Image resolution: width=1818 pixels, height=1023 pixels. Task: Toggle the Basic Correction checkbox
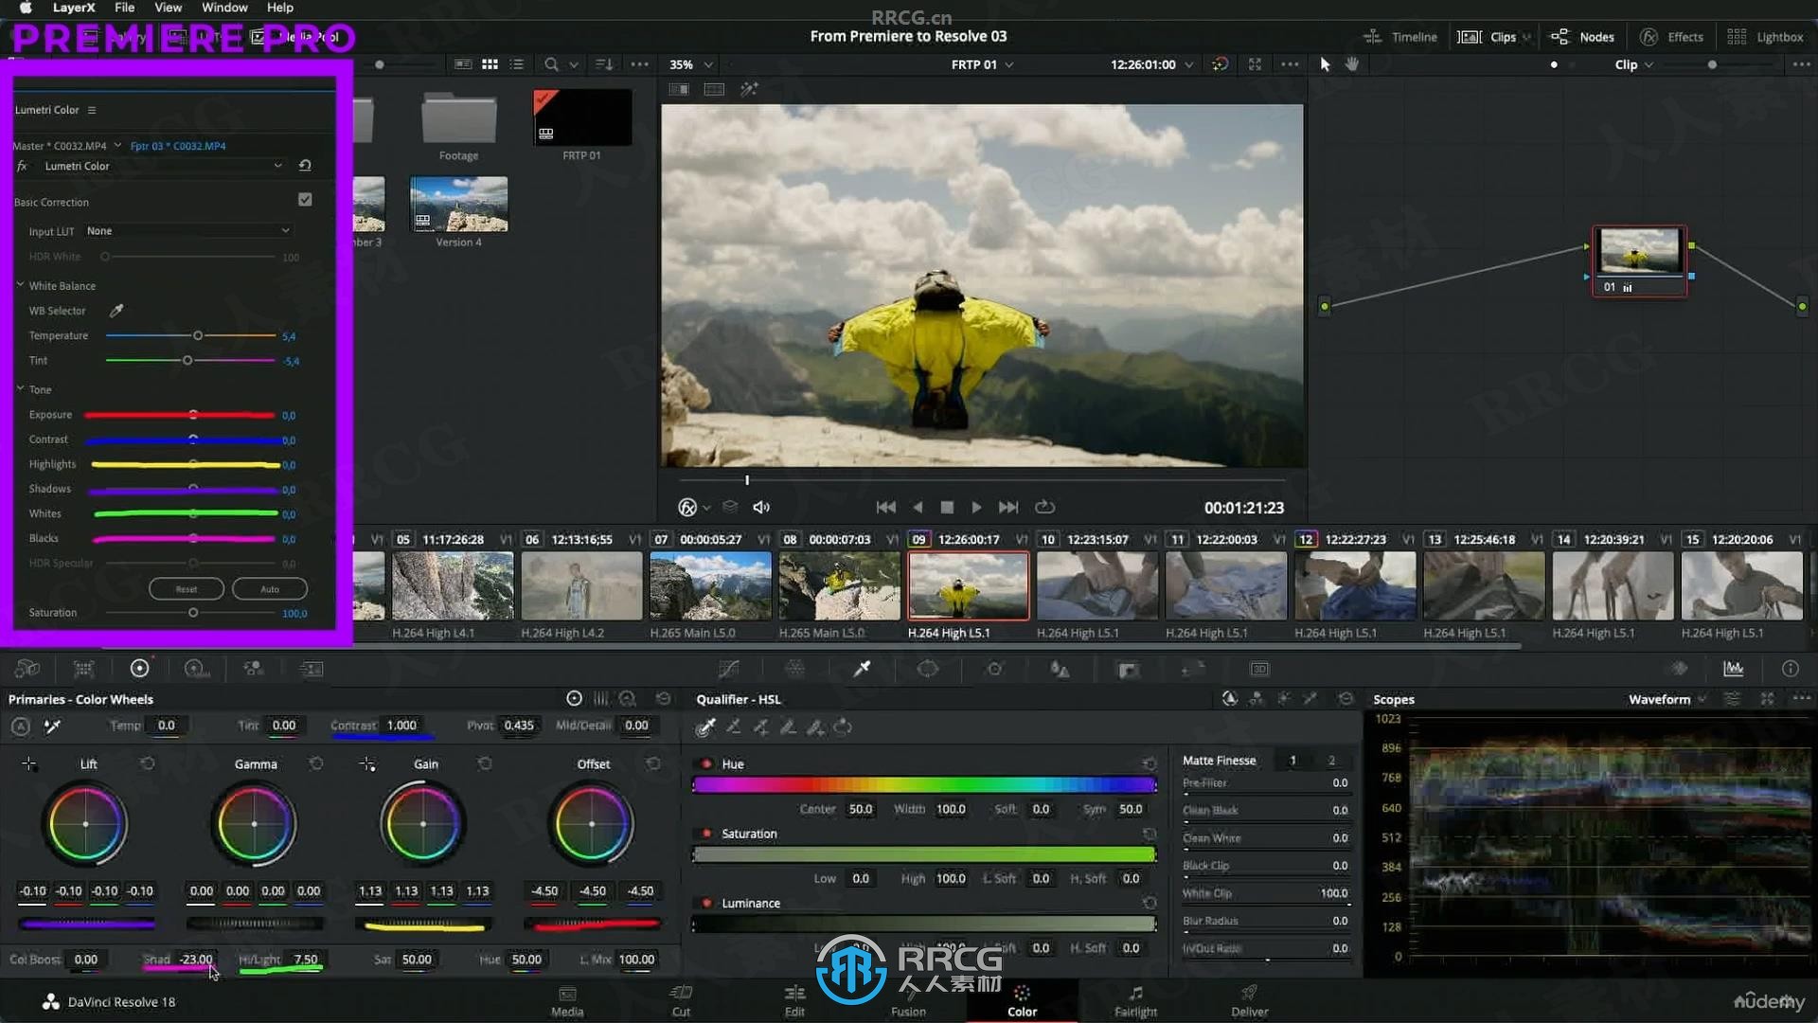(305, 200)
